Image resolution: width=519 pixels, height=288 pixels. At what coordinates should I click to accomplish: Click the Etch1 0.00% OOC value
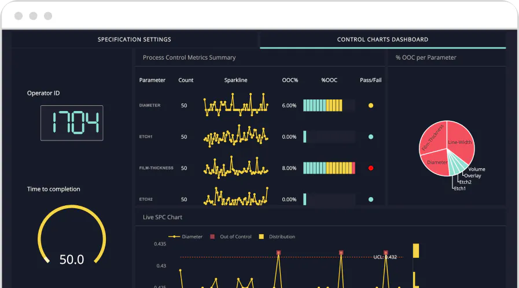coord(289,136)
